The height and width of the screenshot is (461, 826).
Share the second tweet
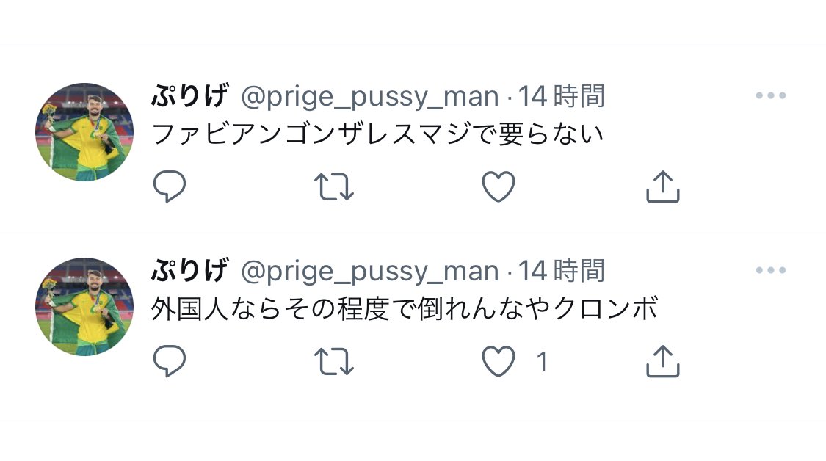[663, 361]
